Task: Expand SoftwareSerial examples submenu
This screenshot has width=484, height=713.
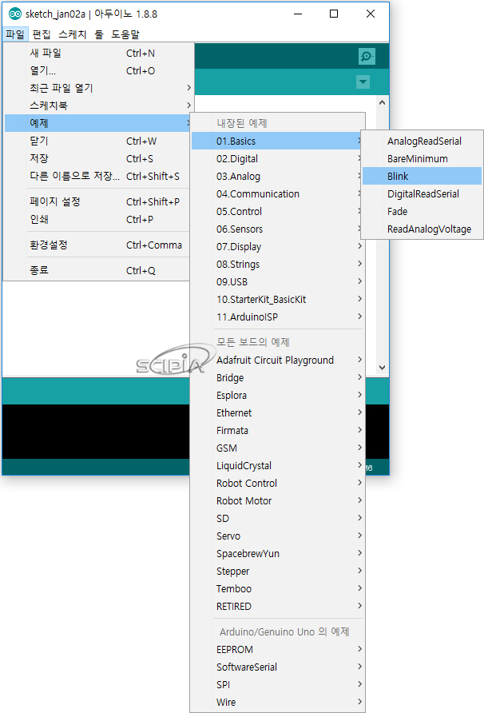Action: (x=278, y=667)
